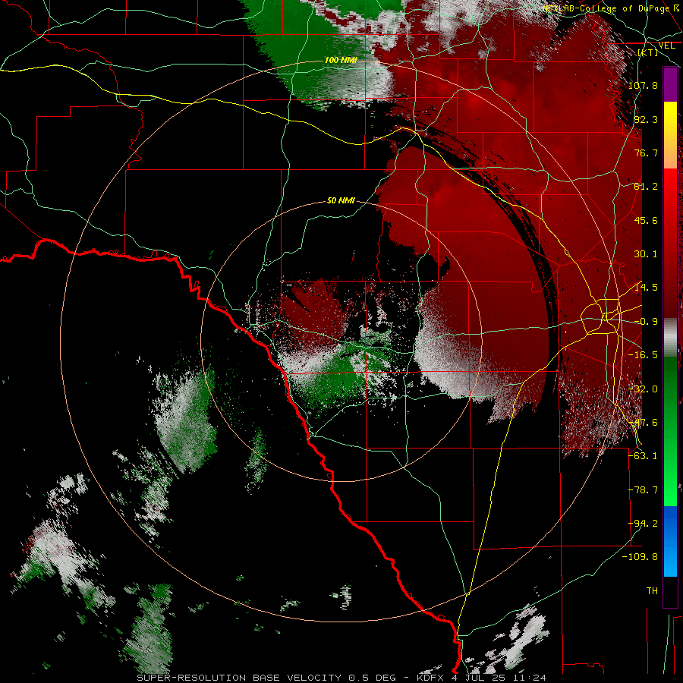Click the 50 NMI range ring label
683x683 pixels.
341,200
